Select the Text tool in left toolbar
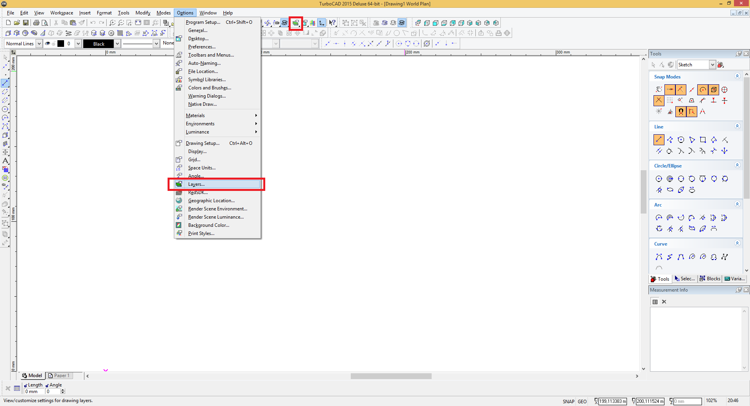750x406 pixels. [x=5, y=161]
